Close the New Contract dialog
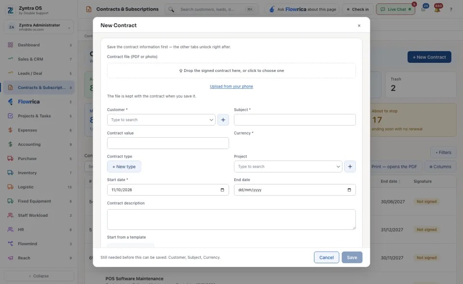Image resolution: width=463 pixels, height=284 pixels. tap(359, 26)
